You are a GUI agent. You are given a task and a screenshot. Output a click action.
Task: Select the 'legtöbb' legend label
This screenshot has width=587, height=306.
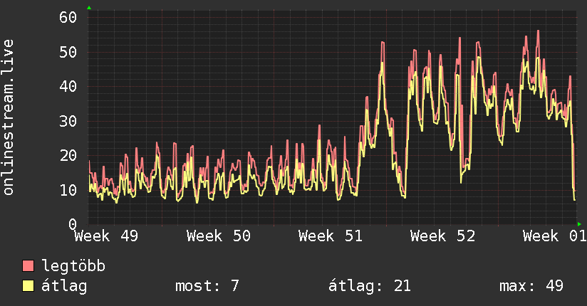click(73, 265)
